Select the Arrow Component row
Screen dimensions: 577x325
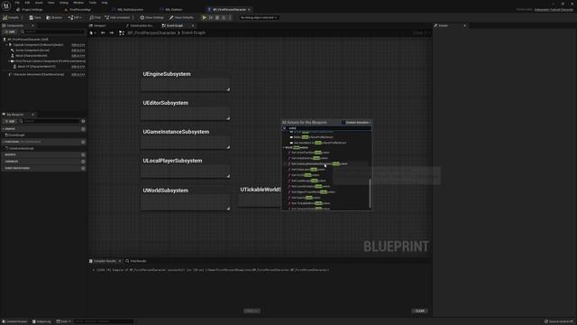[x=32, y=51]
